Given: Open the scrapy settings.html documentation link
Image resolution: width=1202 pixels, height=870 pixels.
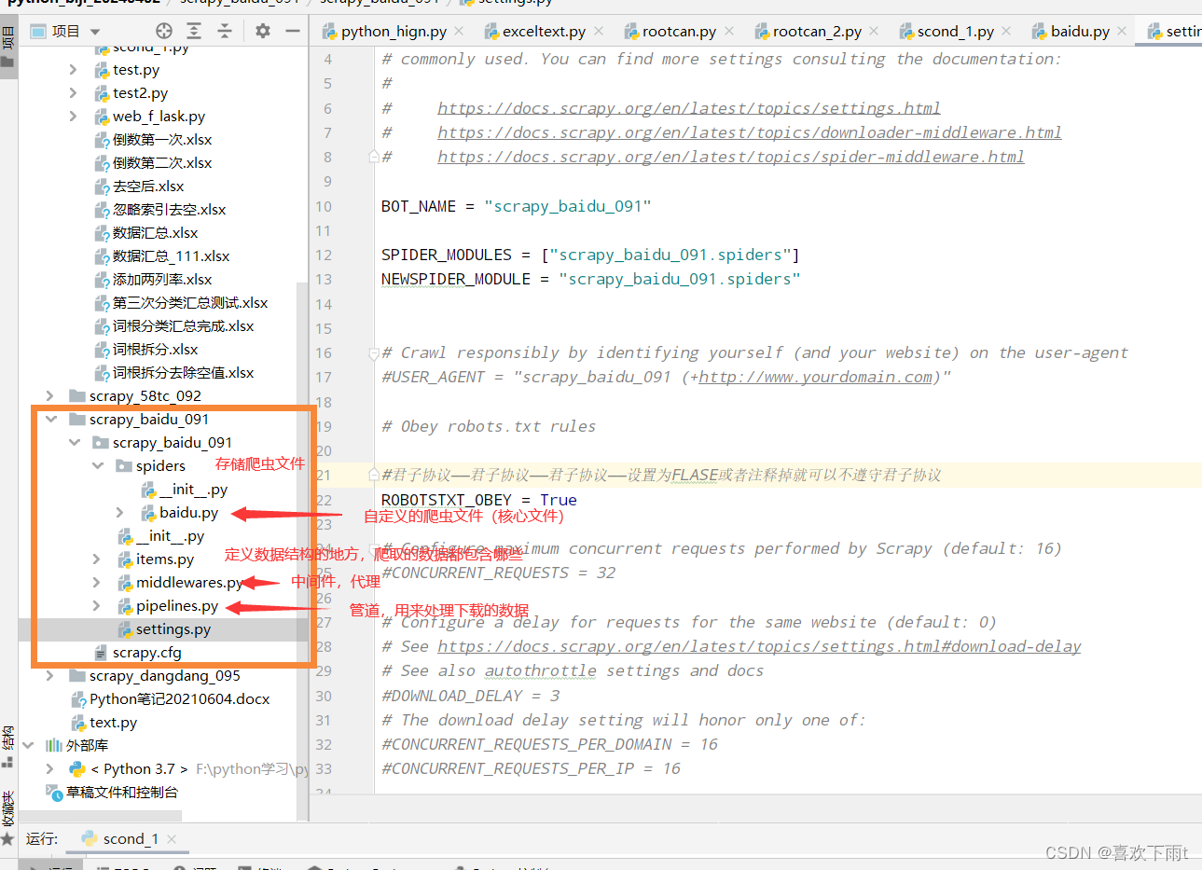Looking at the screenshot, I should [x=688, y=108].
